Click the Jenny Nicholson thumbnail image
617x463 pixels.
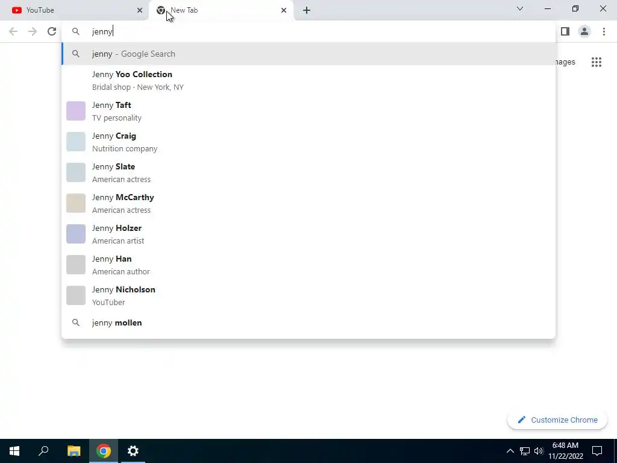[76, 295]
